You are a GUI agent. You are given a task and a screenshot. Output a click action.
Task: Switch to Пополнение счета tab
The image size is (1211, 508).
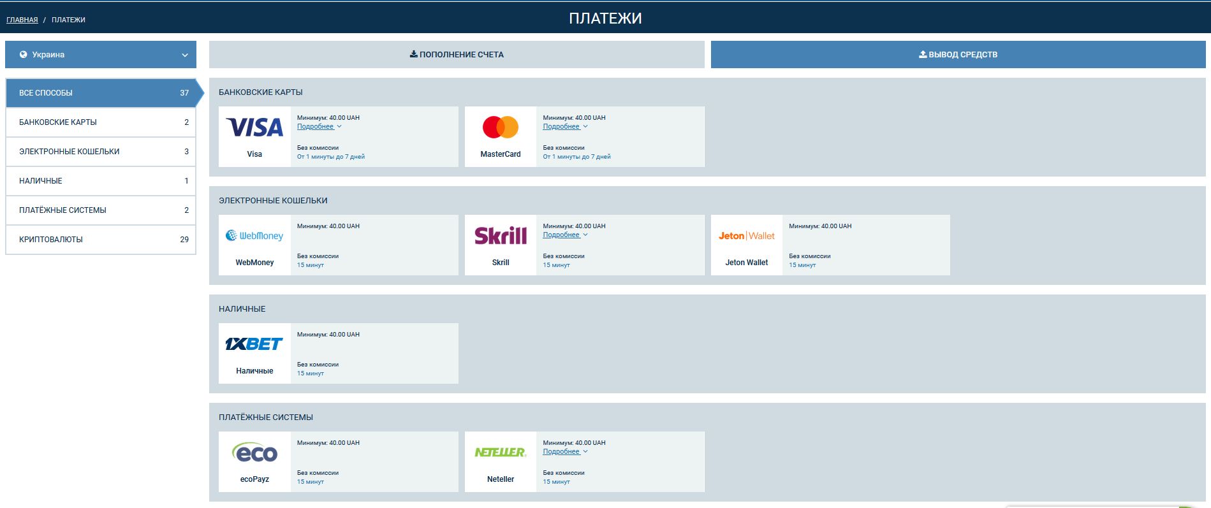click(x=457, y=55)
